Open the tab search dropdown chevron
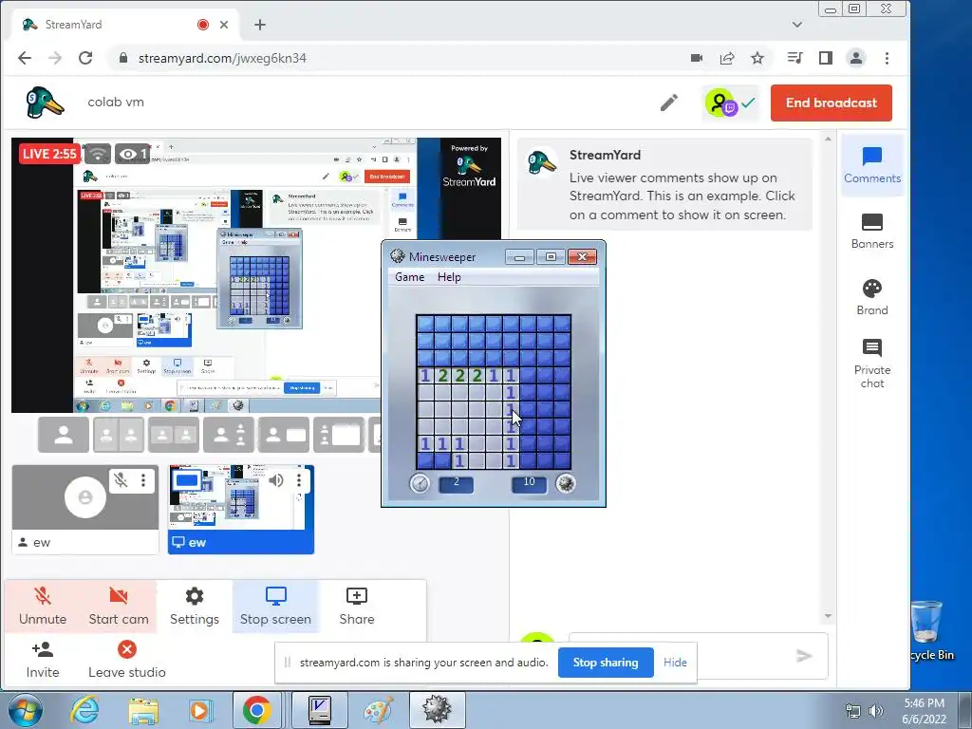972x729 pixels. point(797,25)
